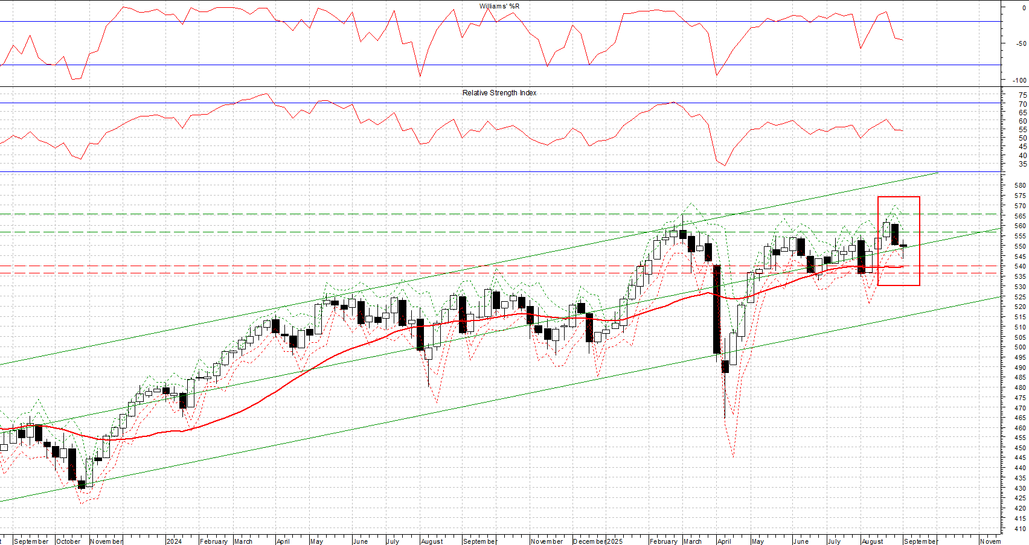Click the 540 price axis label
This screenshot has height=545, width=1029.
[1021, 266]
